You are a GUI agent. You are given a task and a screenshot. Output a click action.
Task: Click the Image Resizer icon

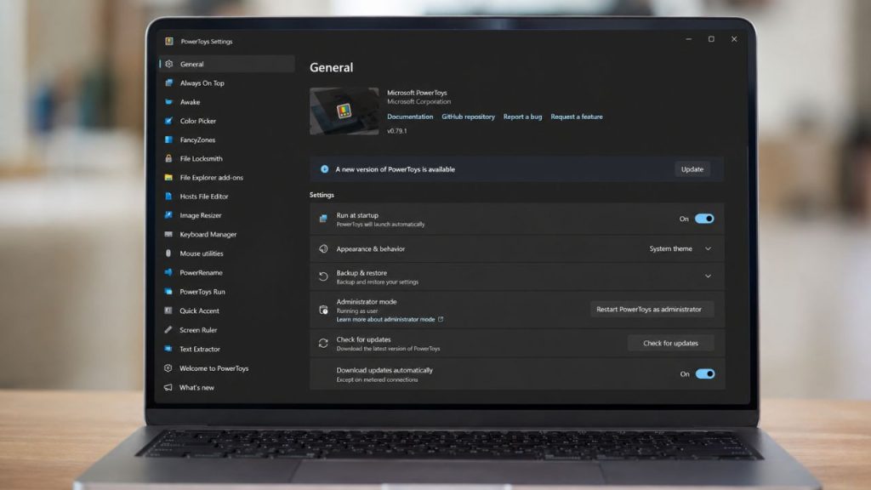pyautogui.click(x=168, y=215)
